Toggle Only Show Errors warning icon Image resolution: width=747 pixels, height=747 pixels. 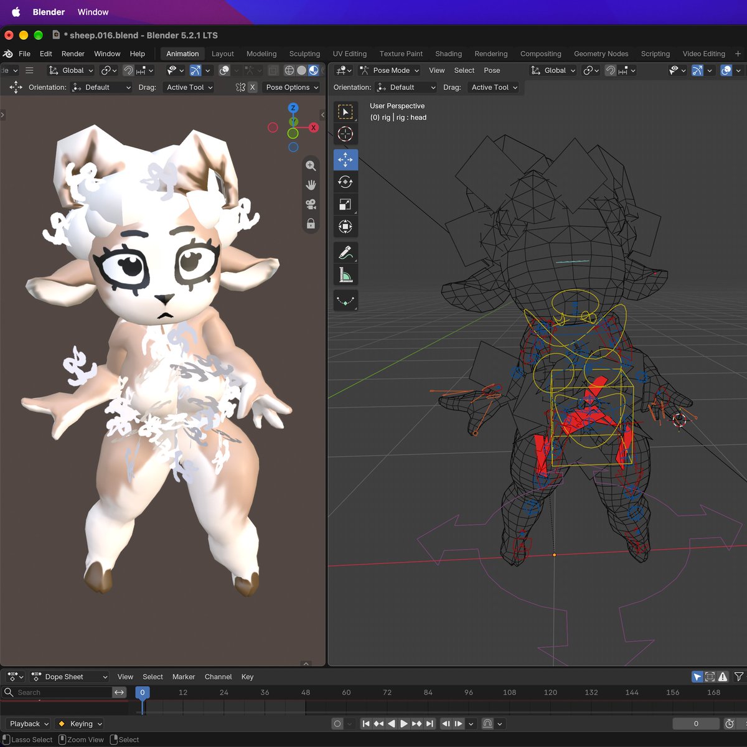723,677
